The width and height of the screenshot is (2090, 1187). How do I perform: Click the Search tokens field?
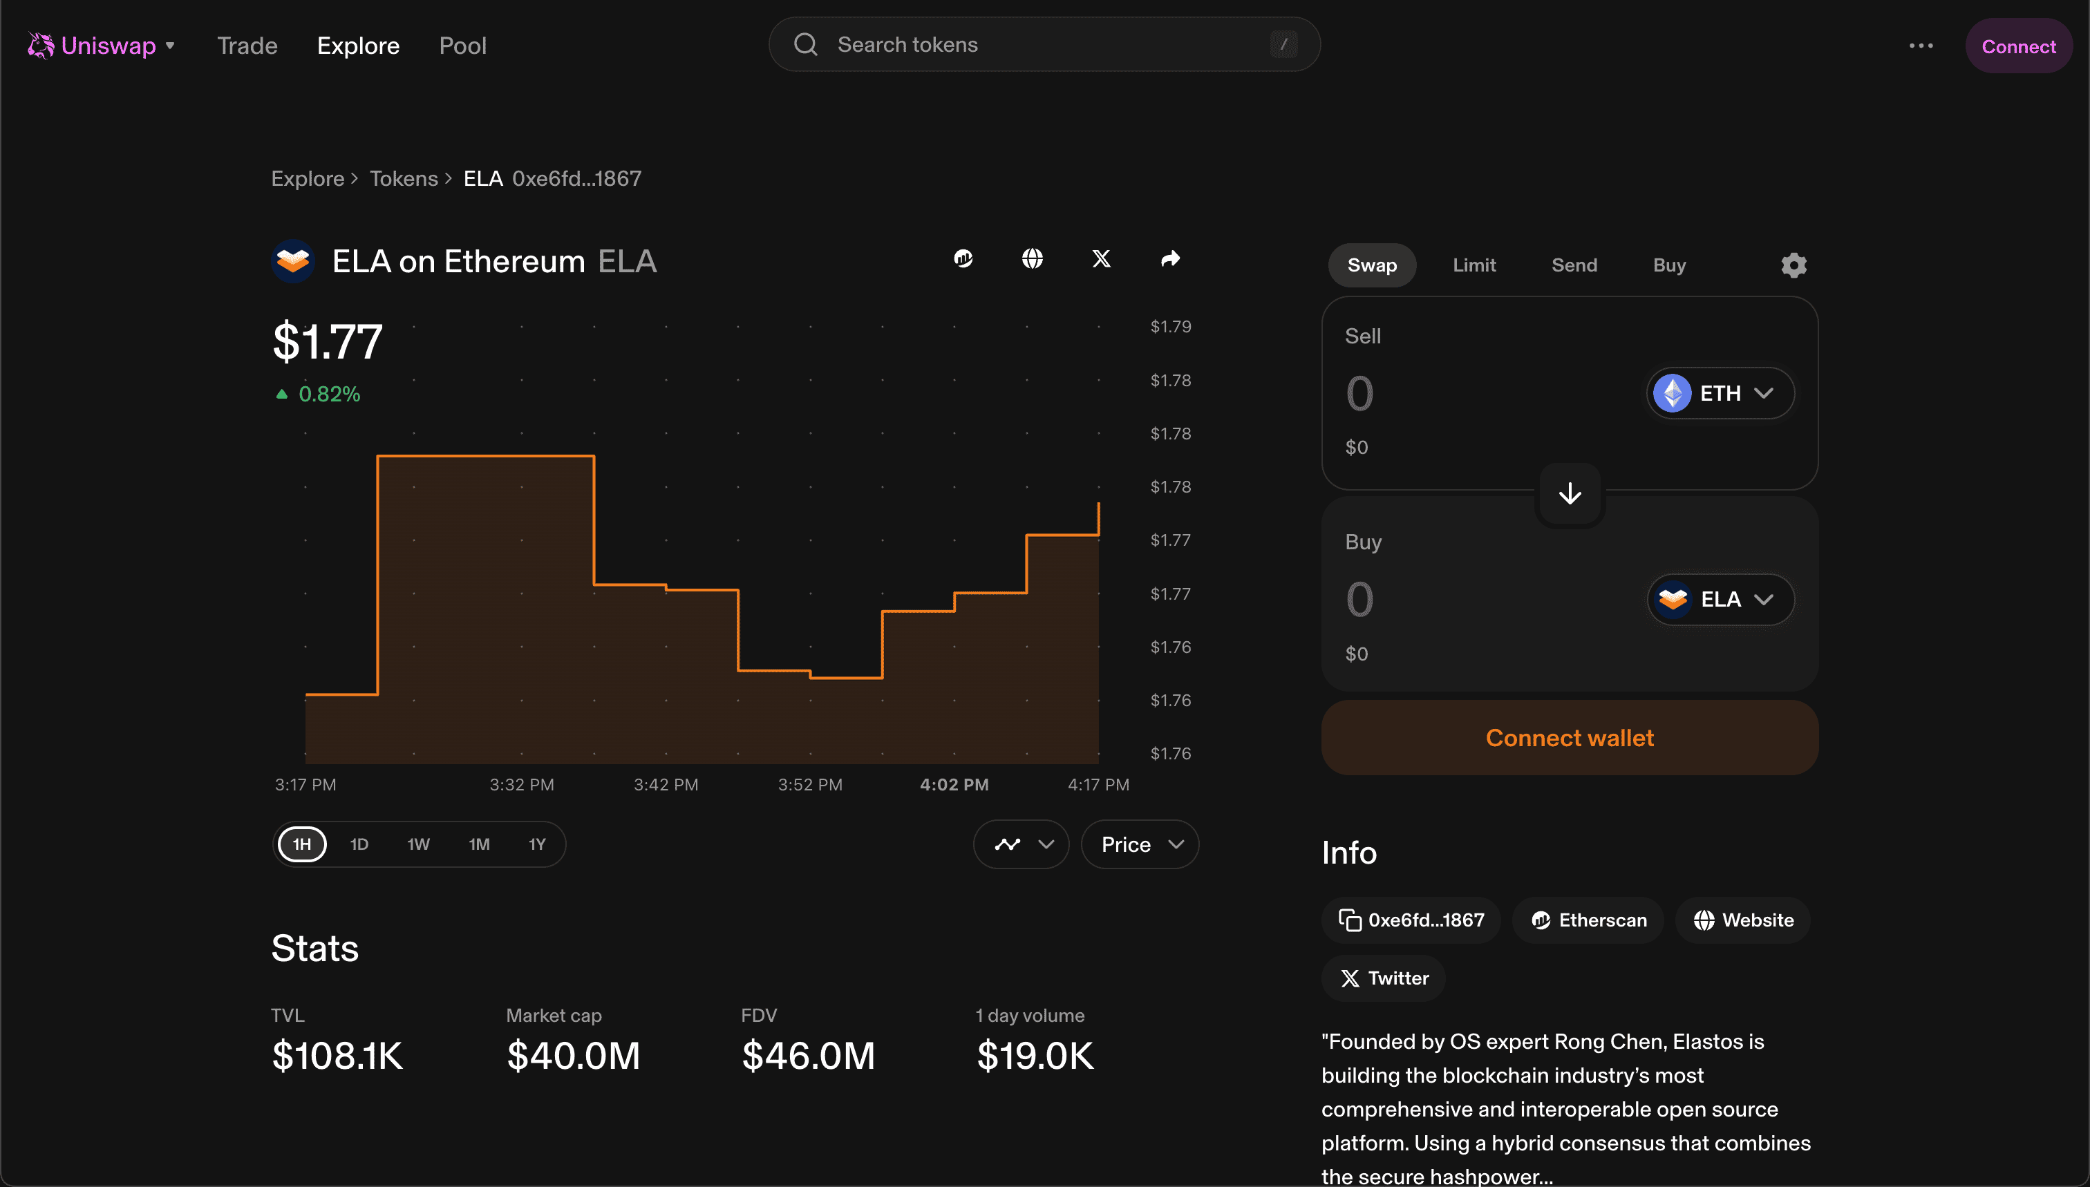coord(1044,44)
